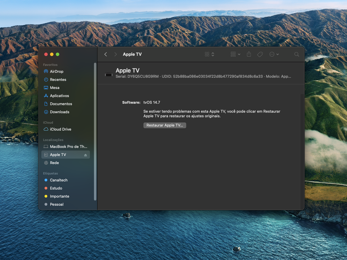This screenshot has height=260, width=347.
Task: Click the tvOS 14.7 software version text
Action: click(x=151, y=103)
